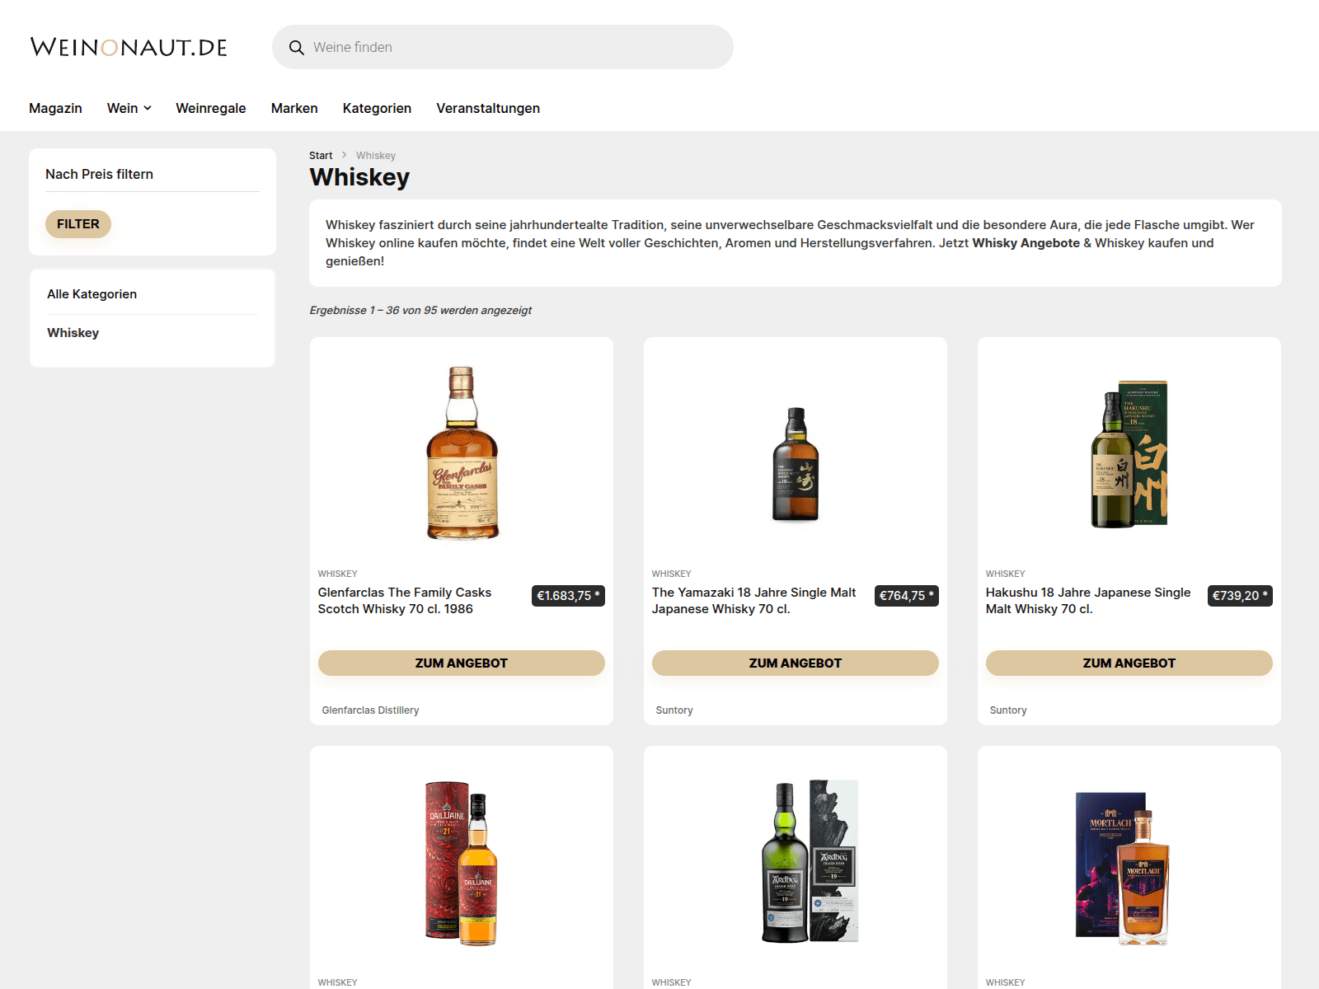Open the Hakushu 18 bottle image
Screen dimensions: 1319x989
(1129, 453)
